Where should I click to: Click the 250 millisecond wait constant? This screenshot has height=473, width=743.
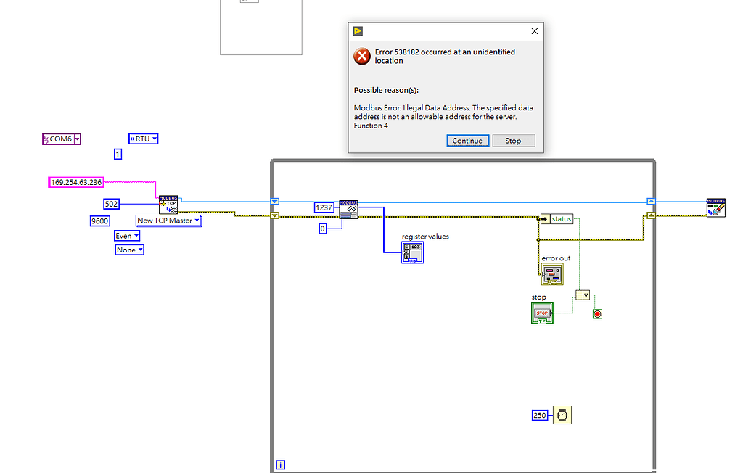point(540,415)
